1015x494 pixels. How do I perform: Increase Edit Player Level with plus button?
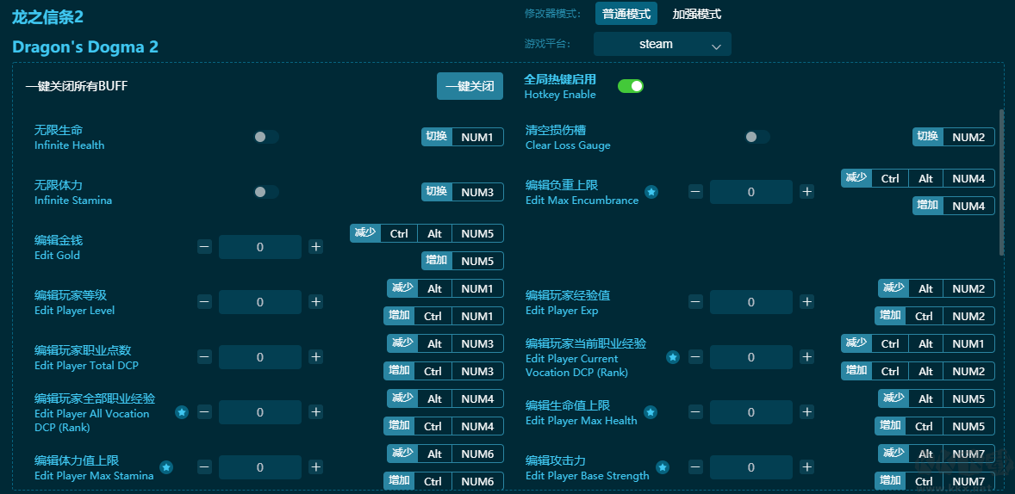pos(316,302)
